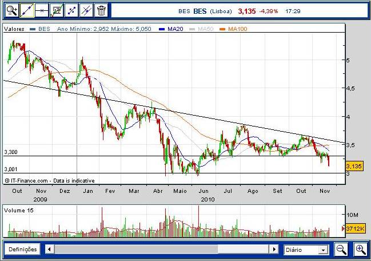
Task: Toggle the BES price series legend
Action: tap(40, 29)
